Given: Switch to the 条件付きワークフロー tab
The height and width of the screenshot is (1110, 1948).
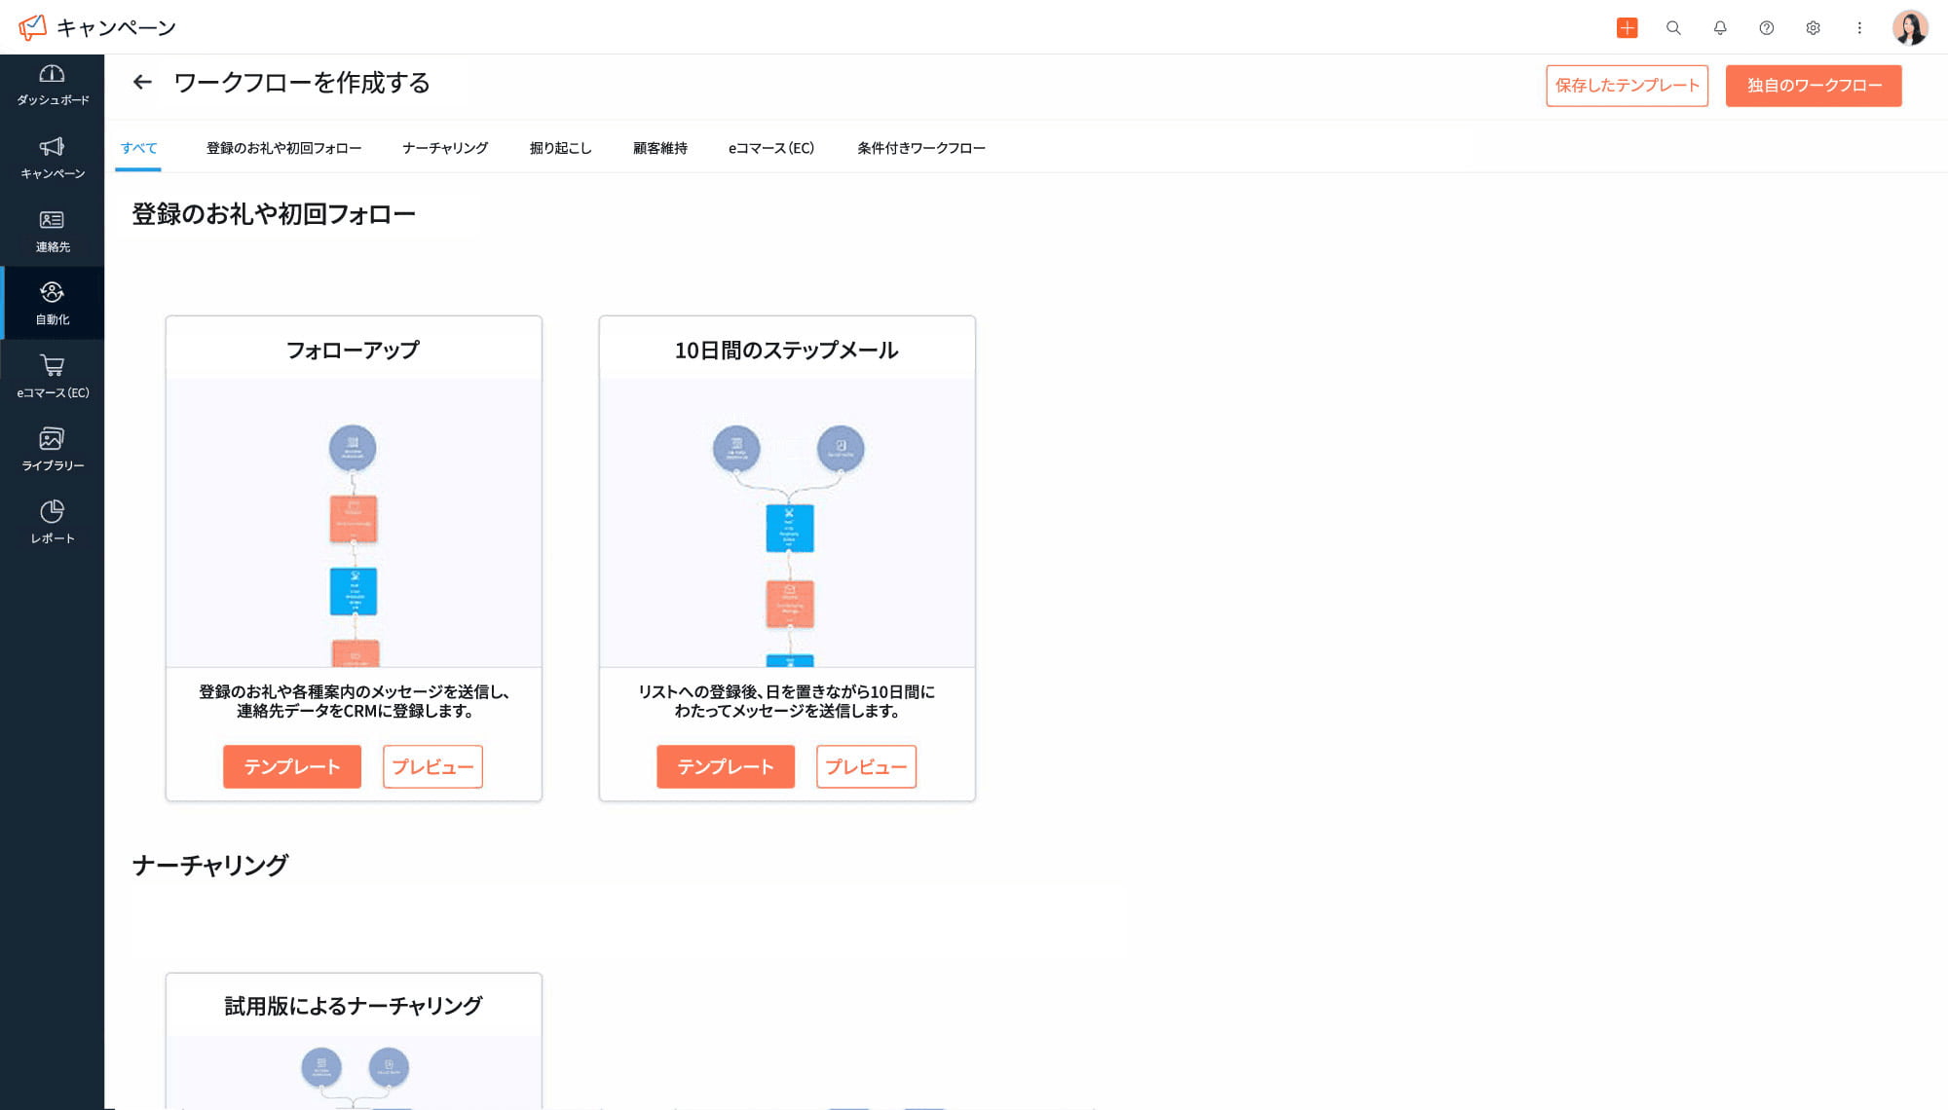Looking at the screenshot, I should pyautogui.click(x=921, y=148).
